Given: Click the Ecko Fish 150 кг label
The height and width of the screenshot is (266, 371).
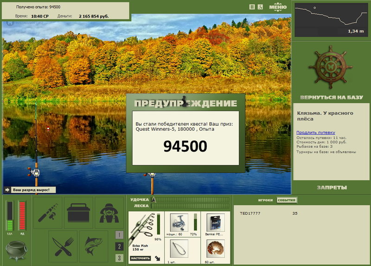Looking at the screenshot, I should (140, 247).
